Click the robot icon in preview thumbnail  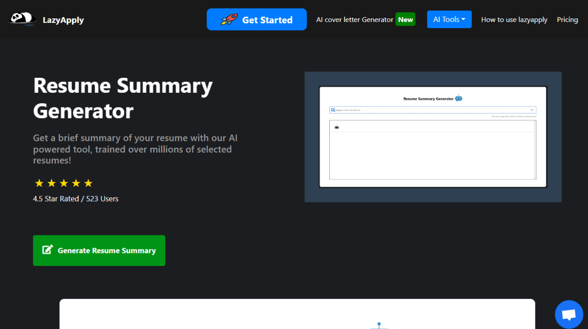click(459, 98)
